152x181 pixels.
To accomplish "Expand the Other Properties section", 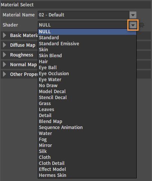I will pos(4,74).
